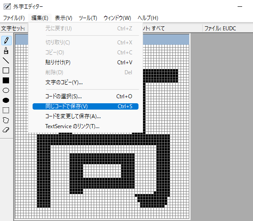This screenshot has width=253, height=221.
Task: Open the ファイル(F) menu
Action: coord(14,18)
